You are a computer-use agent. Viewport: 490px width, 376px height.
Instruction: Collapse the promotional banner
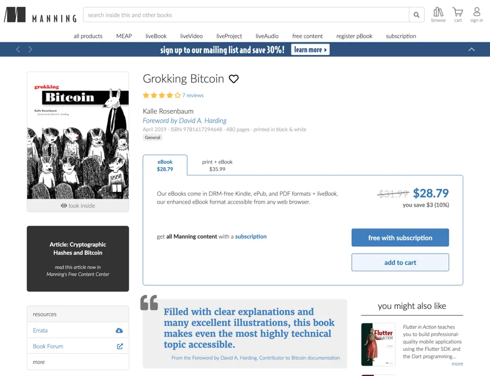click(x=472, y=49)
